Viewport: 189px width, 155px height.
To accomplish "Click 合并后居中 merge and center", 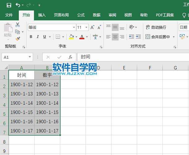I will (x=158, y=37).
